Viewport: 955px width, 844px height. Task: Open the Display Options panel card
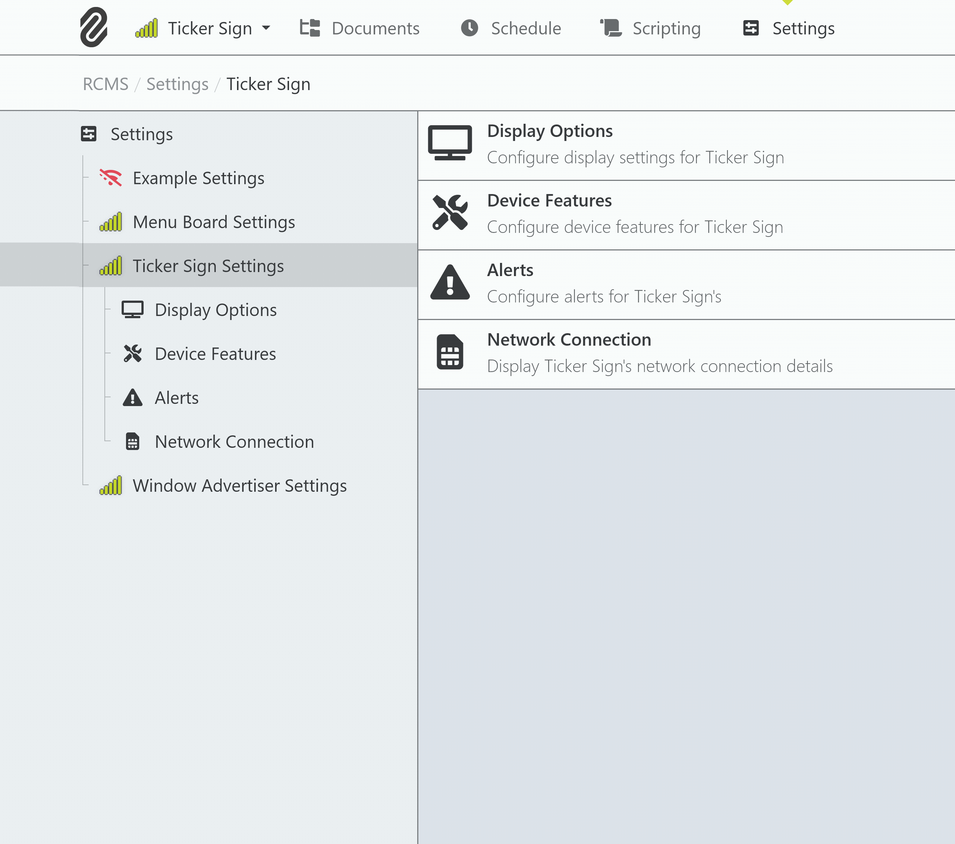click(x=636, y=145)
